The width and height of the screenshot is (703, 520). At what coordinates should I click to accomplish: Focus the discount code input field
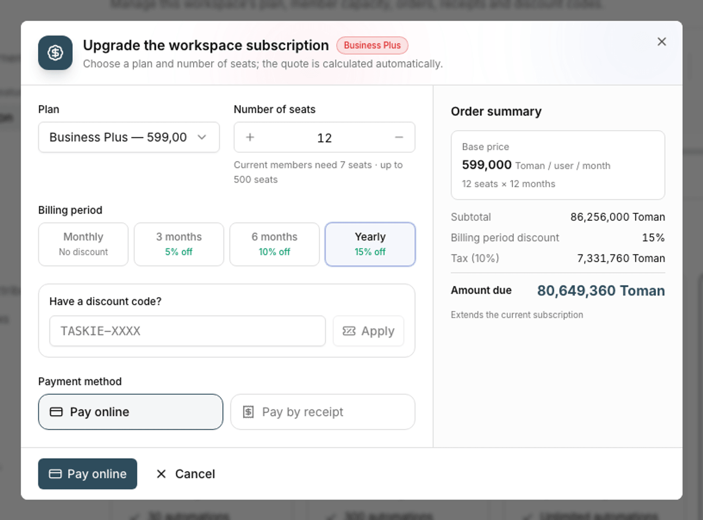click(x=188, y=331)
